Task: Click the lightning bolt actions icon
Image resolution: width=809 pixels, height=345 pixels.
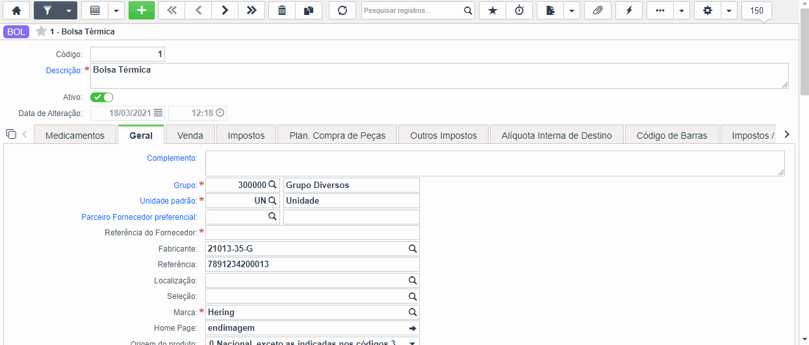Action: 629,10
